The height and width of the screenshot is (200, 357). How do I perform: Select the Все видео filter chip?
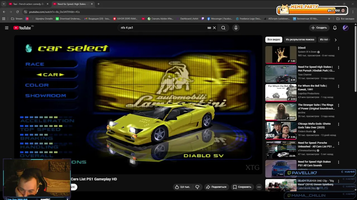(x=274, y=39)
